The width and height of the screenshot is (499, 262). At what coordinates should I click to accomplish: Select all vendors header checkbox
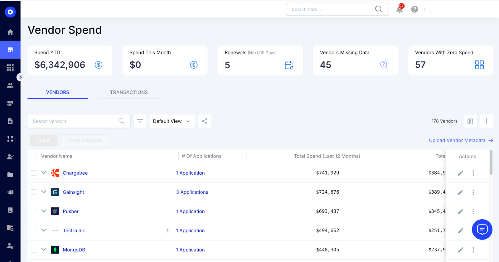[x=34, y=156]
